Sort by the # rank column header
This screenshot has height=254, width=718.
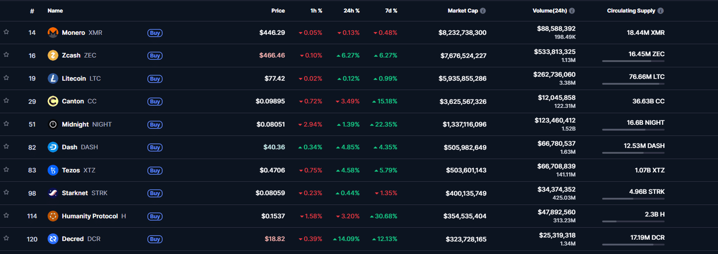tap(32, 11)
